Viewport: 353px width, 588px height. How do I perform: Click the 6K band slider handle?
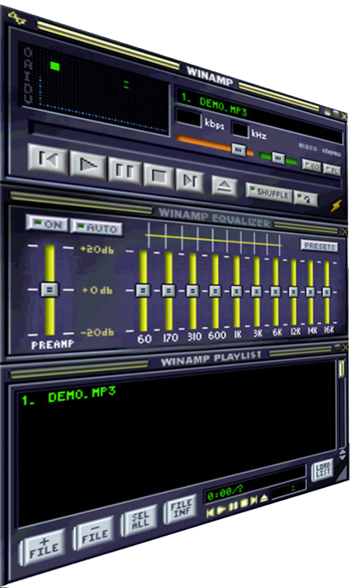coord(276,292)
